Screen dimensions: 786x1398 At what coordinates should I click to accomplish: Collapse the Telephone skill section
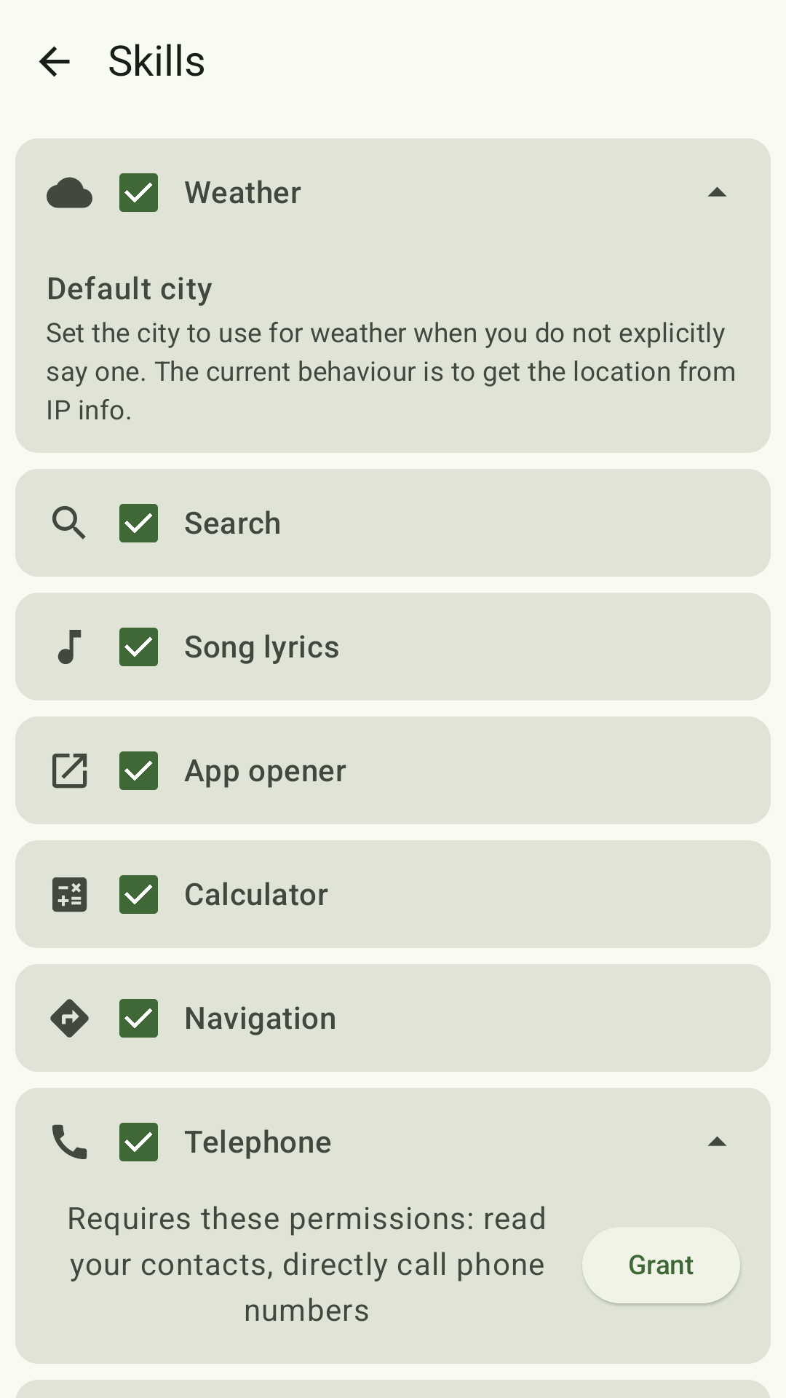click(717, 1142)
